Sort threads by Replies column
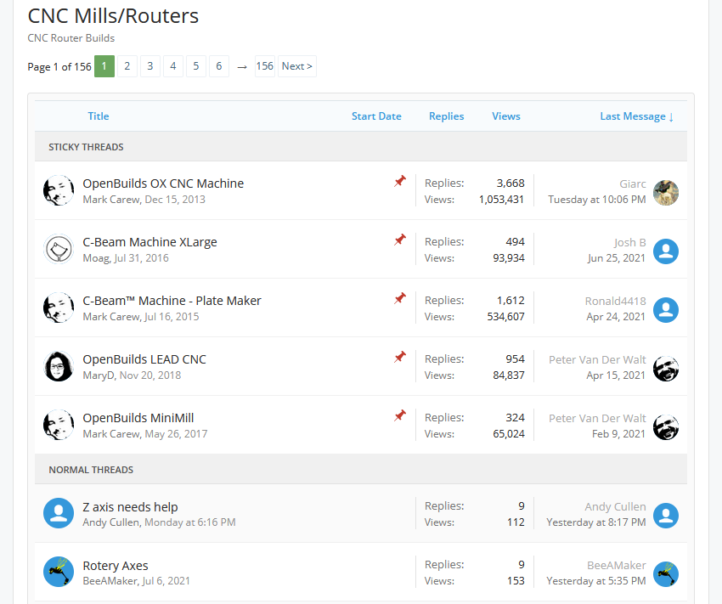The height and width of the screenshot is (604, 722). pyautogui.click(x=446, y=116)
